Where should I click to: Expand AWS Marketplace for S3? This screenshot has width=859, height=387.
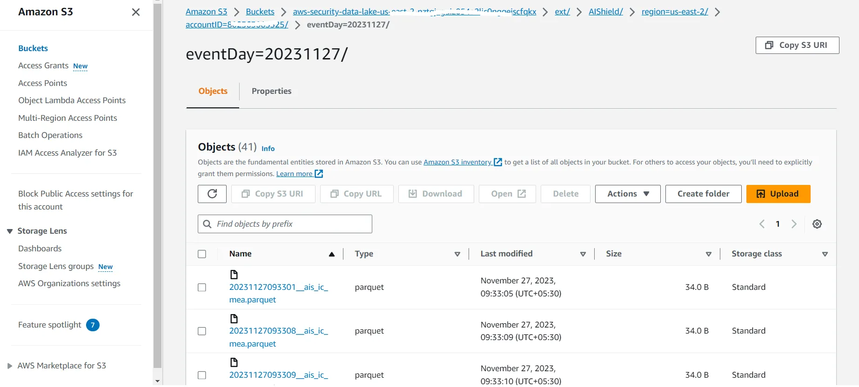tap(10, 366)
